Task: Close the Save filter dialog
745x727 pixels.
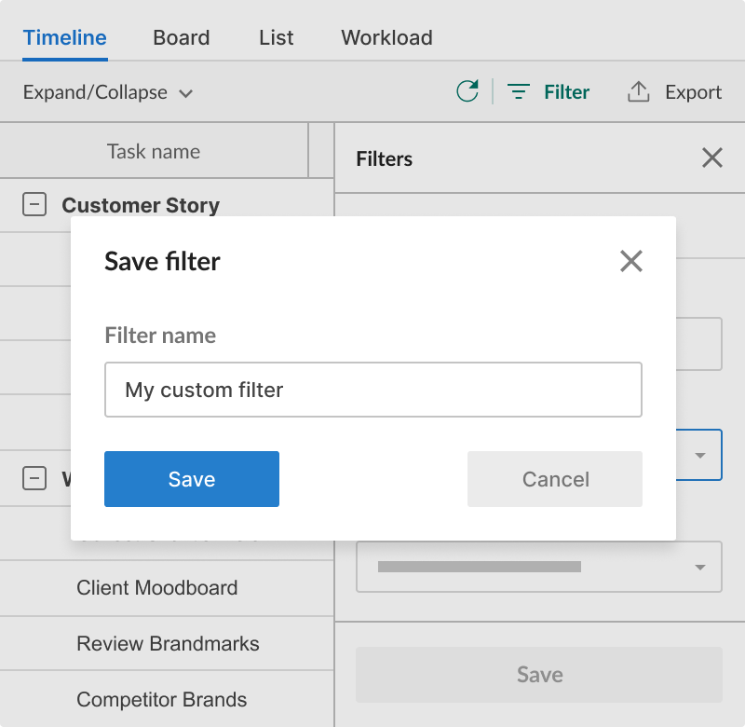Action: [631, 261]
